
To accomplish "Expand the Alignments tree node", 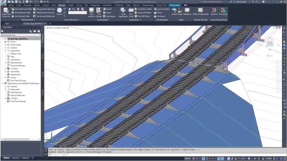I will (5, 50).
